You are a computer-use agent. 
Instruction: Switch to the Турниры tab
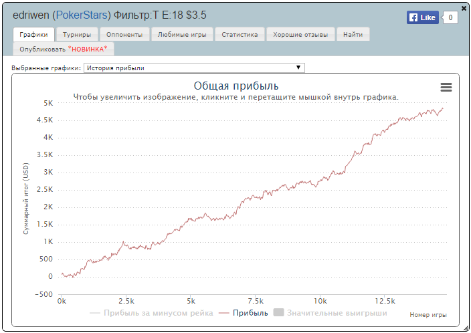click(77, 35)
